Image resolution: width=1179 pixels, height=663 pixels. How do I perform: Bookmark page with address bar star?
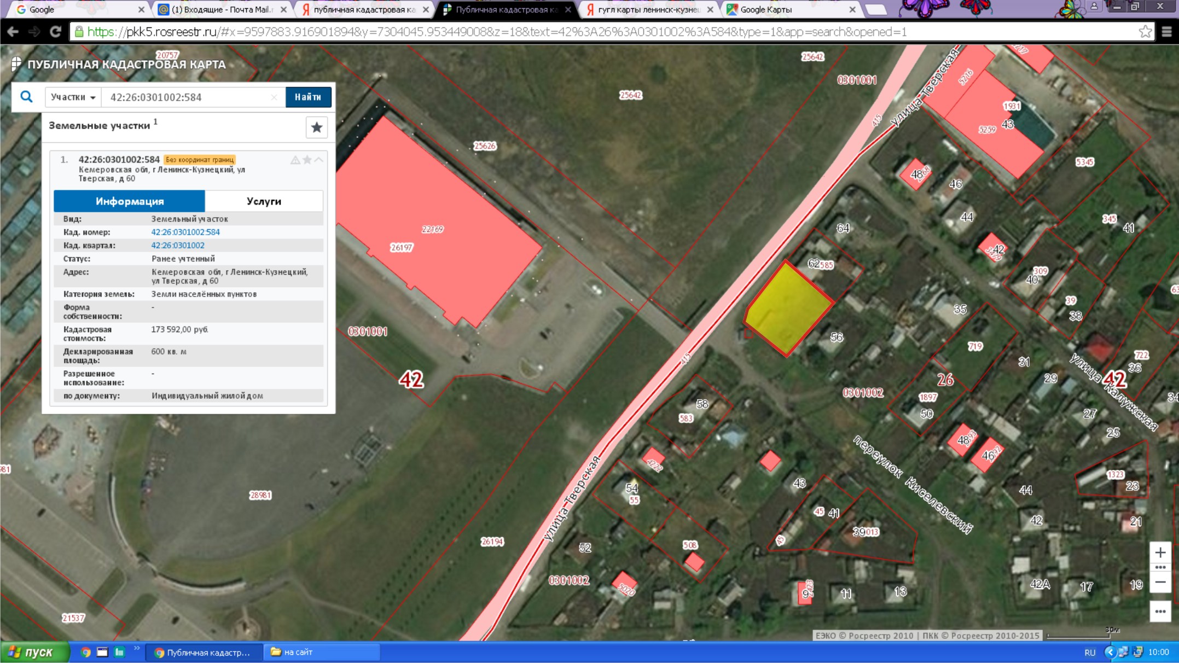pyautogui.click(x=1145, y=32)
